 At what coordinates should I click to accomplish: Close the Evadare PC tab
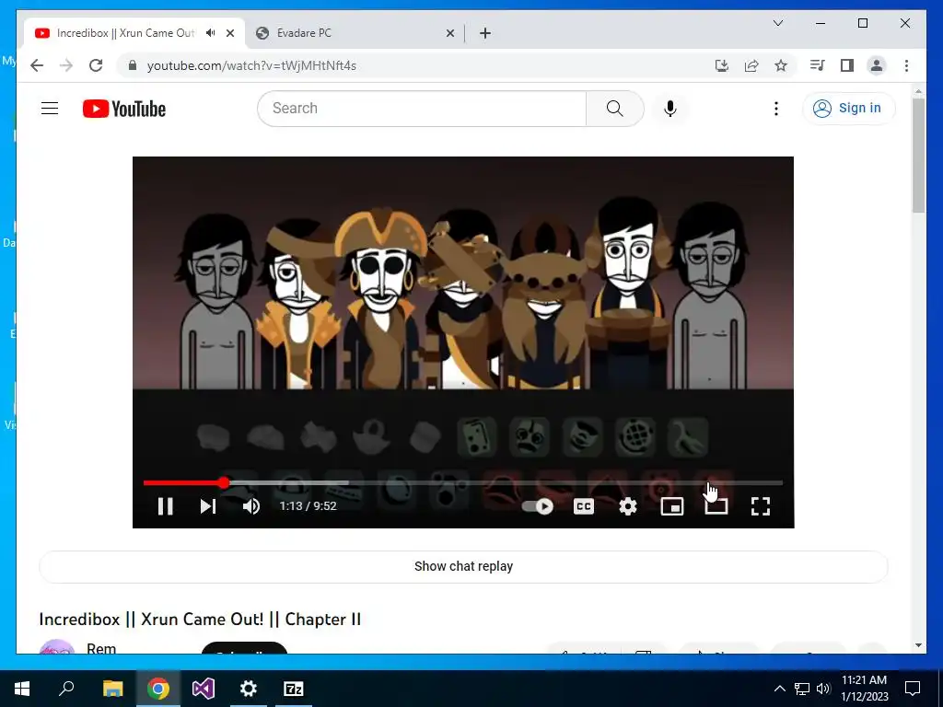(x=449, y=33)
